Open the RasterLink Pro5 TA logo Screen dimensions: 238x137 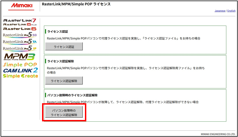[20, 42]
